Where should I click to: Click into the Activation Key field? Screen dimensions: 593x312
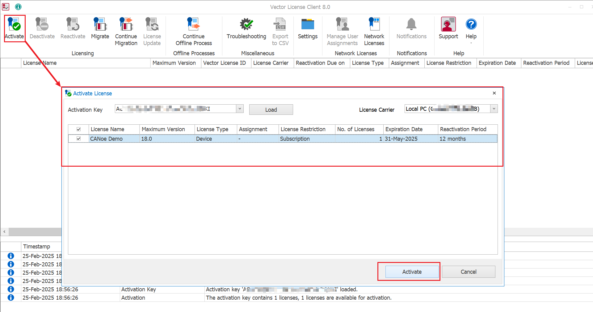(175, 109)
